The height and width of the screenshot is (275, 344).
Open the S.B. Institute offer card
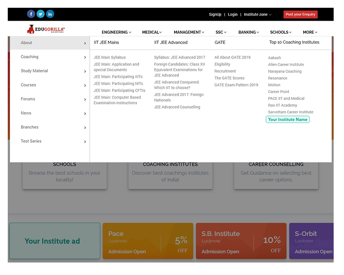click(x=241, y=241)
